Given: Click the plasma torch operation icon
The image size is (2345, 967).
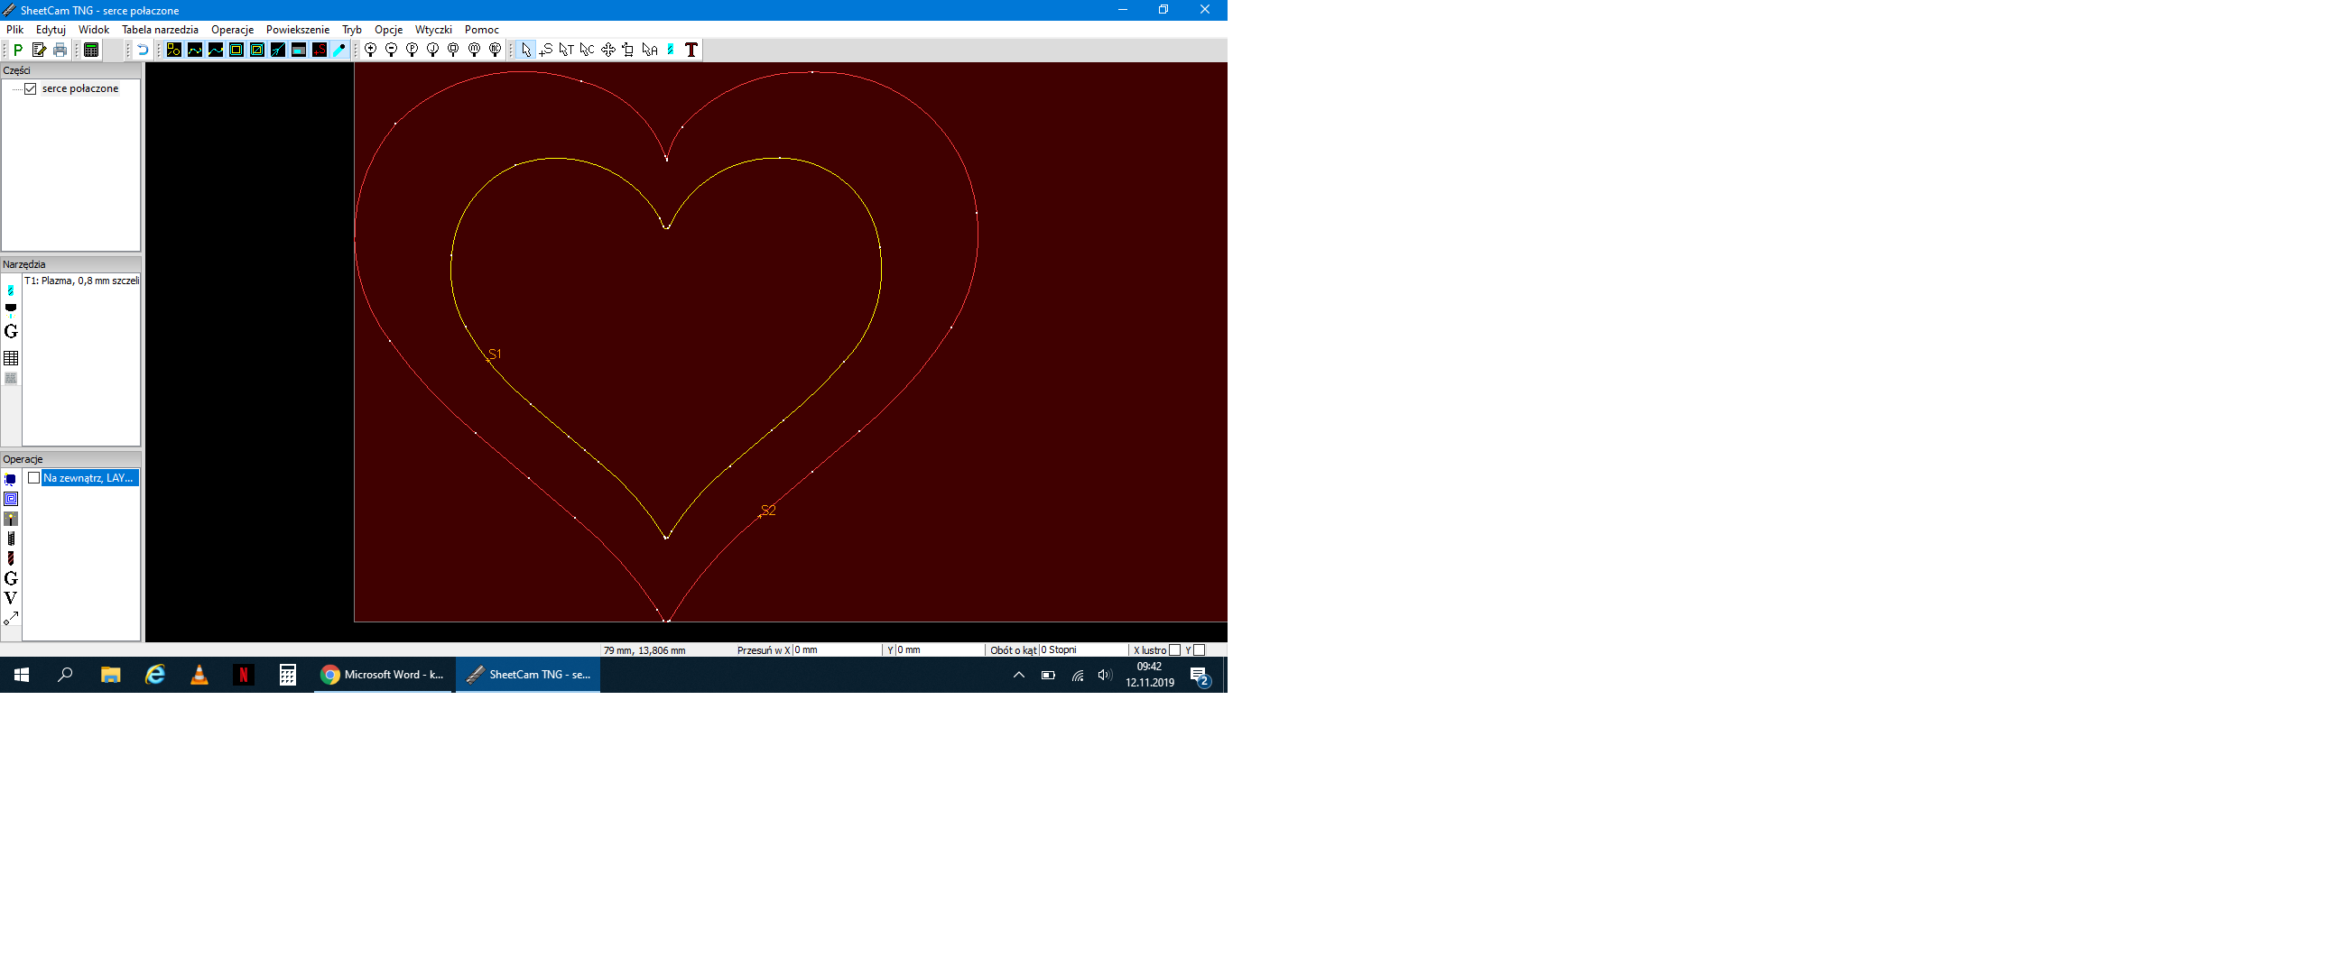Looking at the screenshot, I should click(11, 519).
